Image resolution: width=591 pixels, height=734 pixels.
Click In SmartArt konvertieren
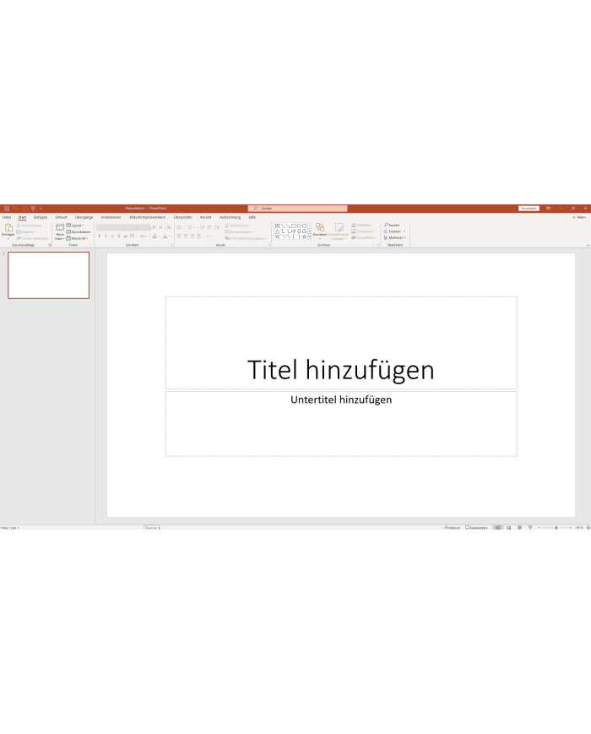(247, 238)
